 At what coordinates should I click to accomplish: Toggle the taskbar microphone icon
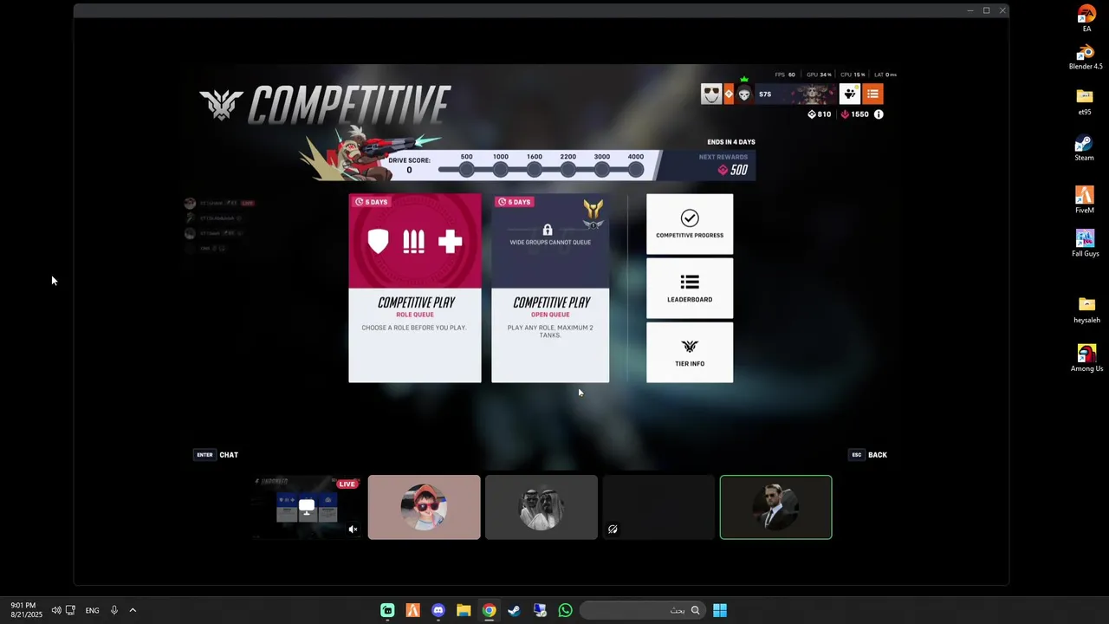(x=113, y=610)
